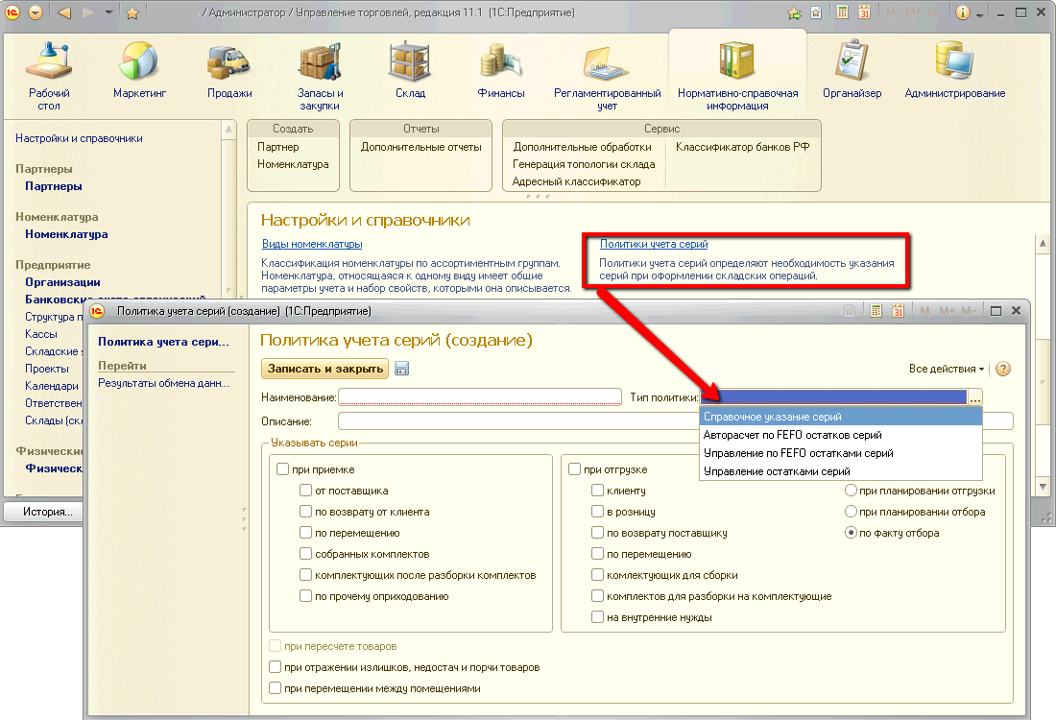Choose Авторасчет по FEFO остатков серий

(841, 435)
